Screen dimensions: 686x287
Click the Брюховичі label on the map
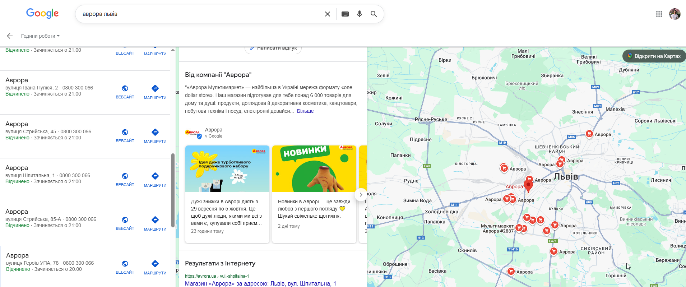484,78
